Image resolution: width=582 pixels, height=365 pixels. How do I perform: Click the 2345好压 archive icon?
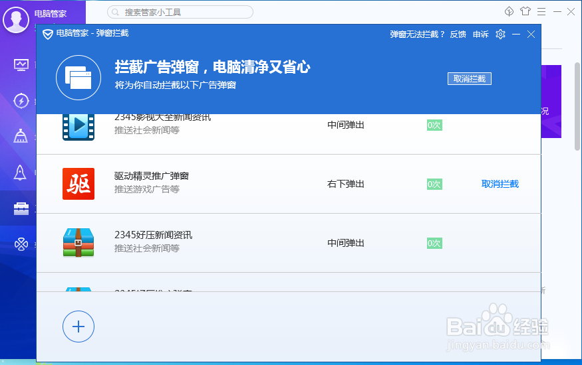point(78,242)
